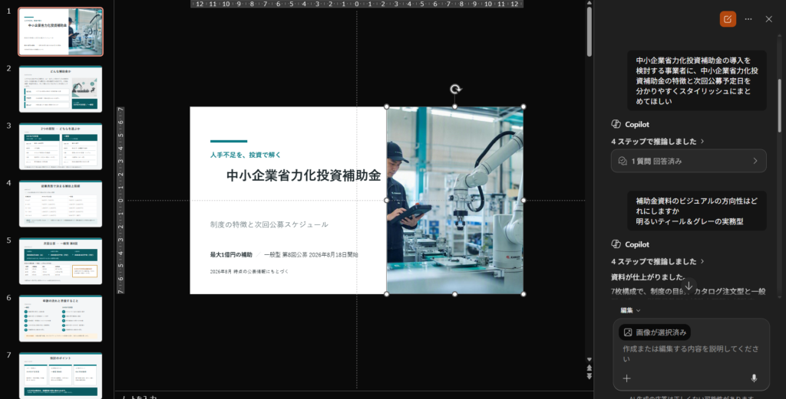
Task: Go to previous slide double-arrow button
Action: tap(589, 368)
